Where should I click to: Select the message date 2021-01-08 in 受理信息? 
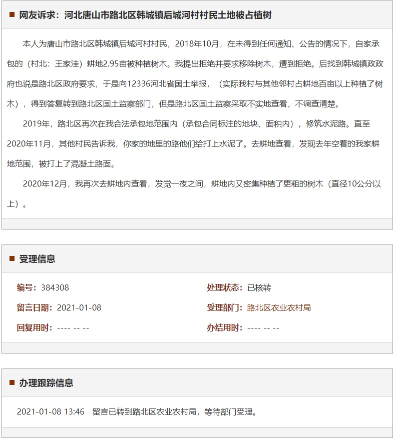coord(79,307)
